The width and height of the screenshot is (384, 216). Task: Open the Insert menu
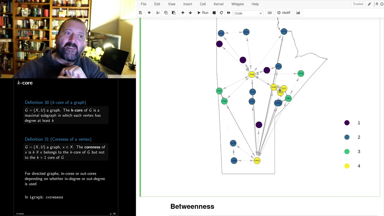click(x=188, y=4)
